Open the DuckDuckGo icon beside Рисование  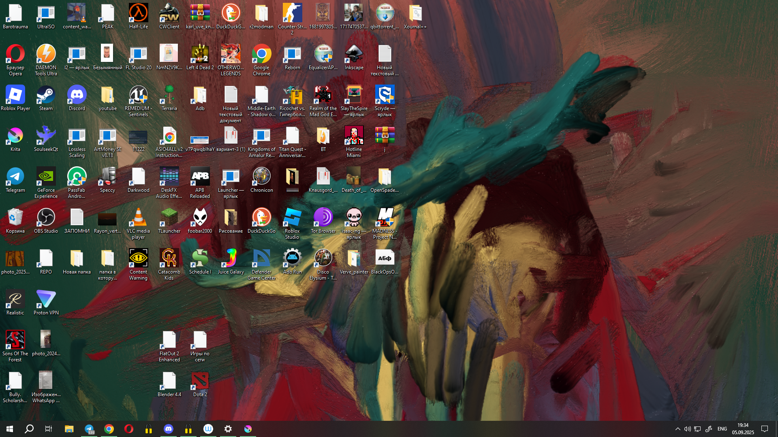coord(261,221)
